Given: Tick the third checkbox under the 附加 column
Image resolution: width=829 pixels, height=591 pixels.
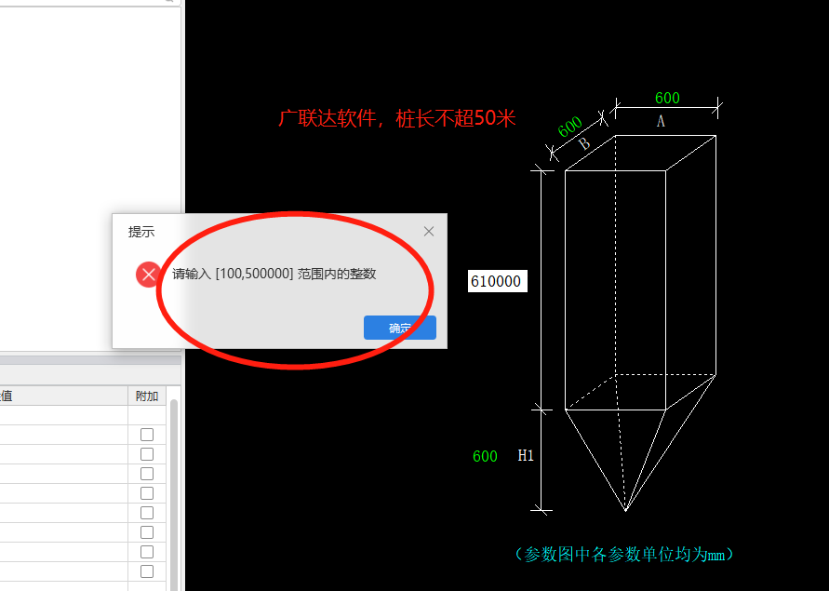Looking at the screenshot, I should click(x=147, y=474).
